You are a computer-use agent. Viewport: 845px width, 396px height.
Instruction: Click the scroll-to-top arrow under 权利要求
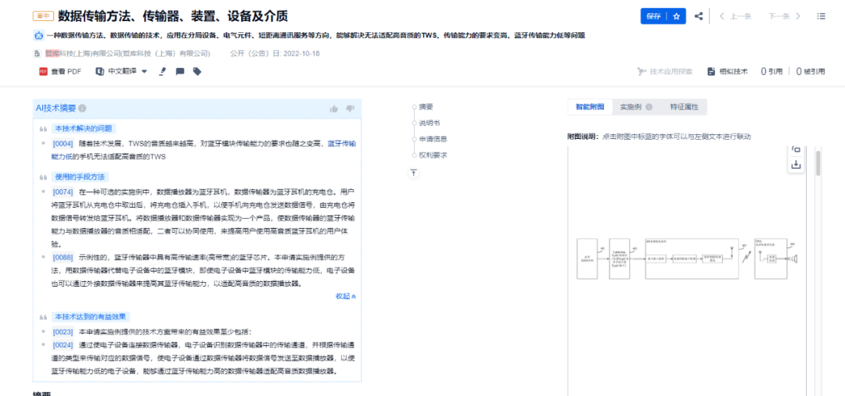413,173
